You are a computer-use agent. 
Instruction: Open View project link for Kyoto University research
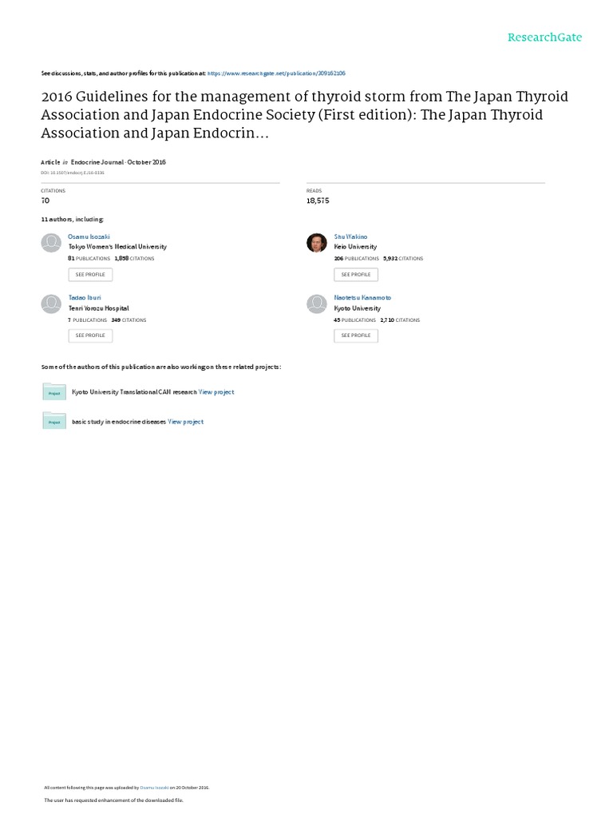pyautogui.click(x=216, y=392)
